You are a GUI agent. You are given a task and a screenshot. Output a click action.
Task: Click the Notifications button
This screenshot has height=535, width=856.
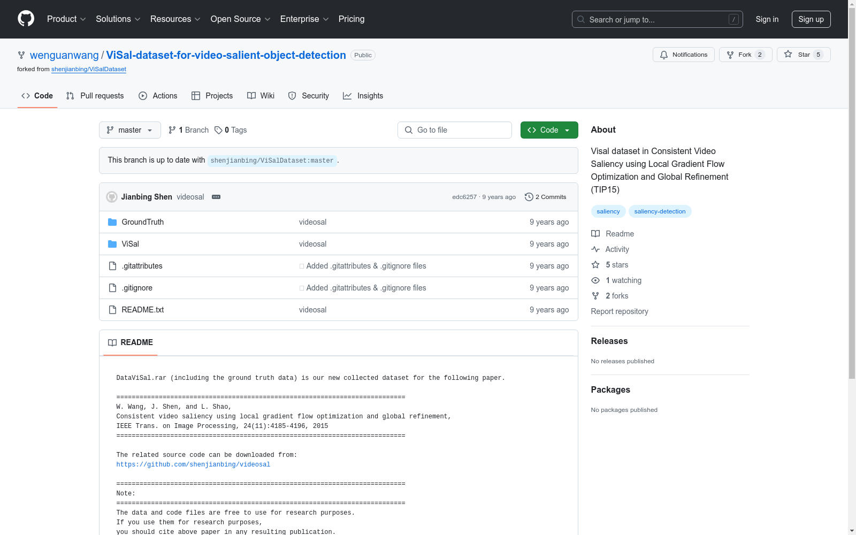pos(684,55)
